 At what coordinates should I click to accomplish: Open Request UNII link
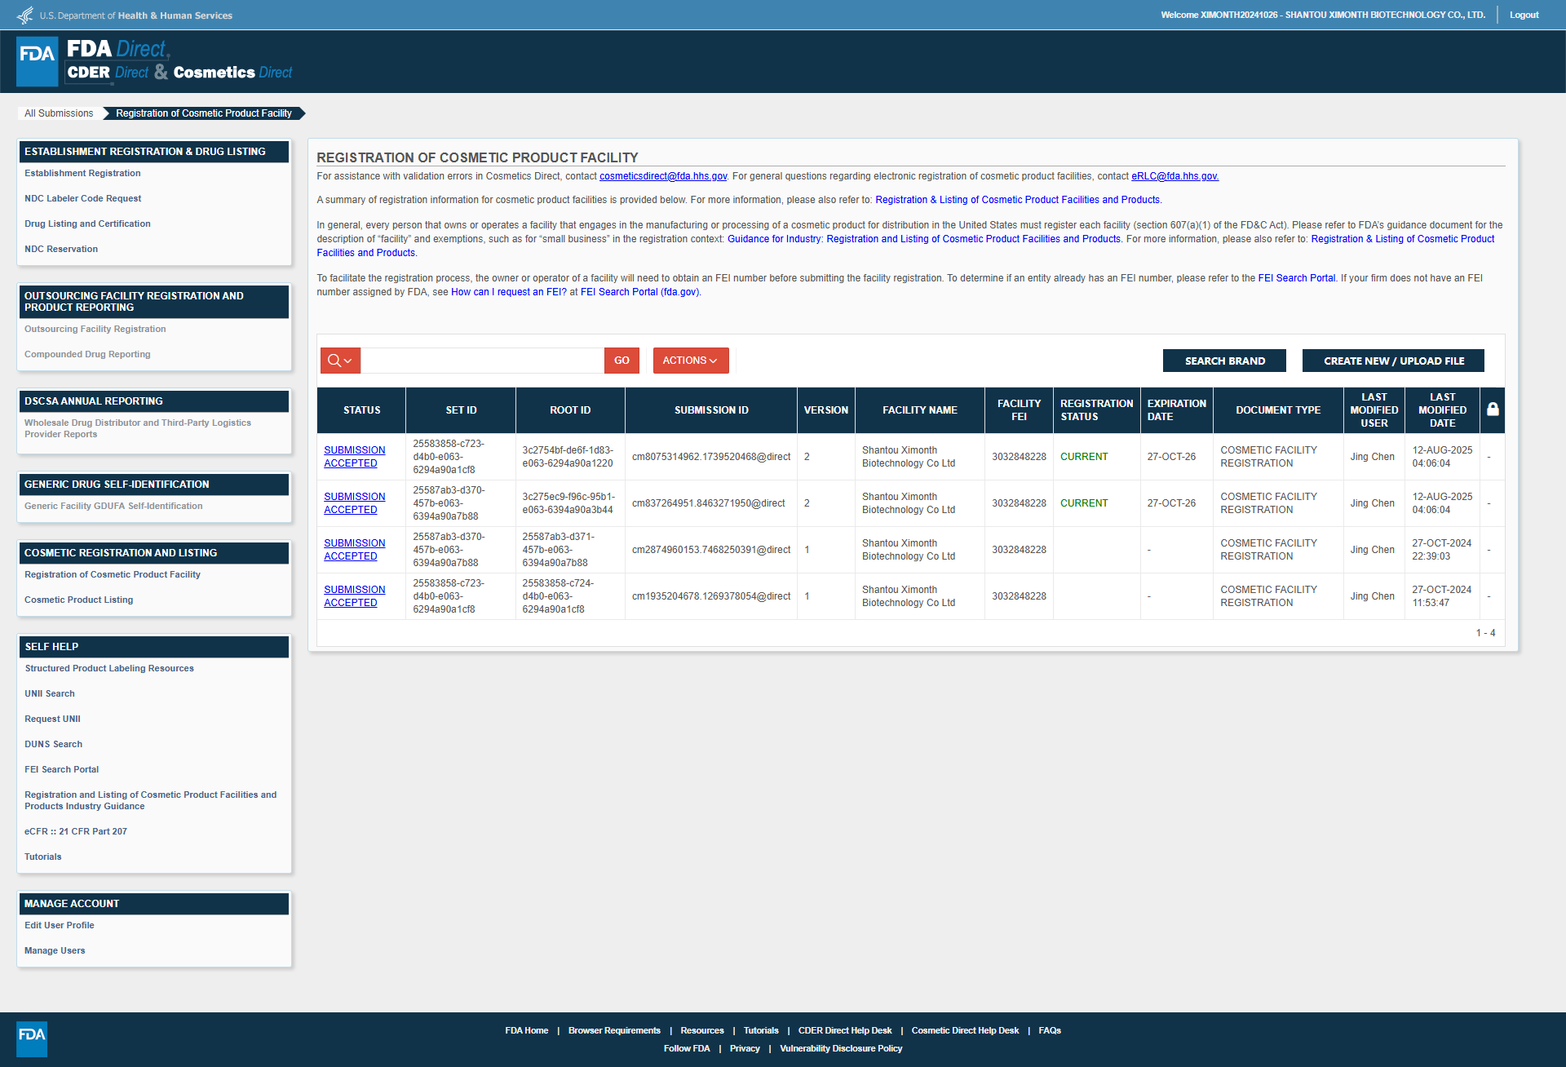[52, 719]
